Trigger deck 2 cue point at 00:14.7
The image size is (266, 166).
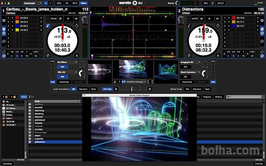[229, 26]
